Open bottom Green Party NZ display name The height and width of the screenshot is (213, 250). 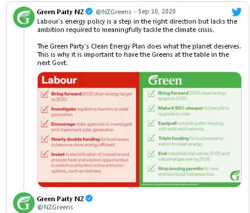click(x=60, y=199)
